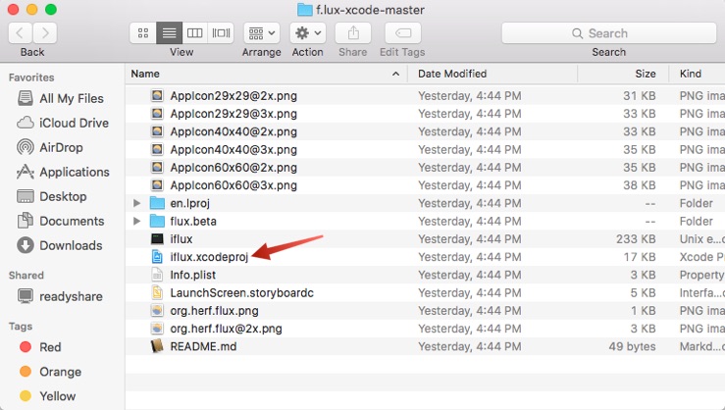Open the Action gear dropdown
This screenshot has height=410, width=725.
coord(307,32)
